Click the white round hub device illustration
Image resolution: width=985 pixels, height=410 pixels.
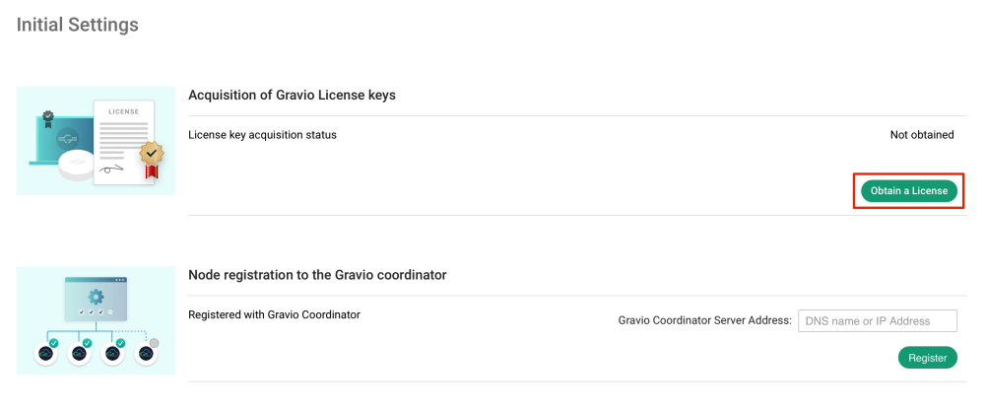click(x=75, y=166)
